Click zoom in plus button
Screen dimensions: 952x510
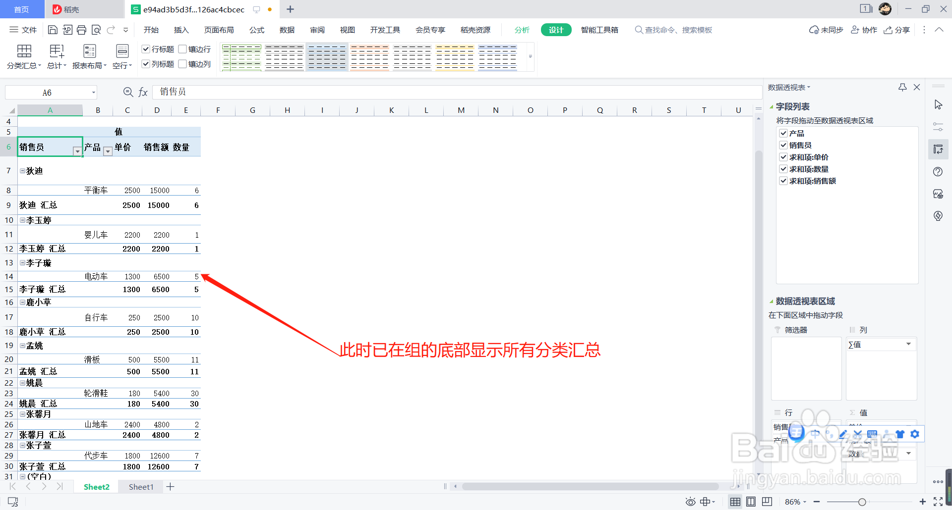pyautogui.click(x=923, y=502)
